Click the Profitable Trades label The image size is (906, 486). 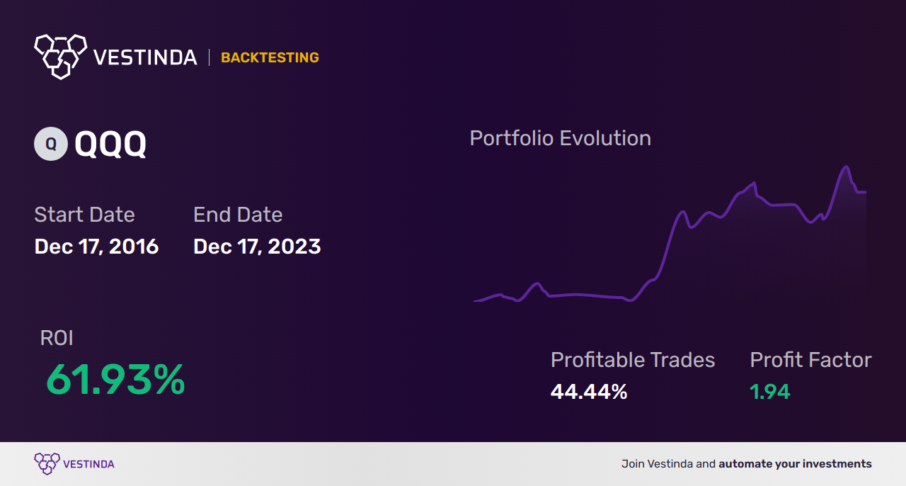(x=633, y=360)
